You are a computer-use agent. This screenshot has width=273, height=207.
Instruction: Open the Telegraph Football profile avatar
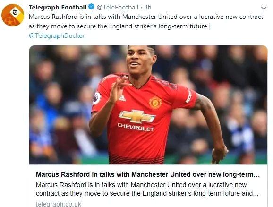point(13,15)
